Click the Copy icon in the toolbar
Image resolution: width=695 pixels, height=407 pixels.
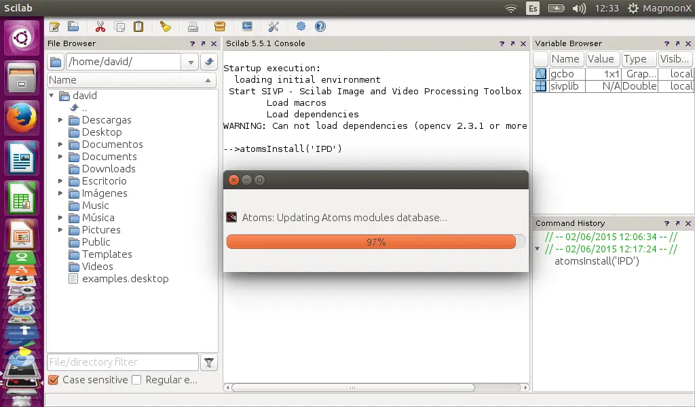(119, 26)
